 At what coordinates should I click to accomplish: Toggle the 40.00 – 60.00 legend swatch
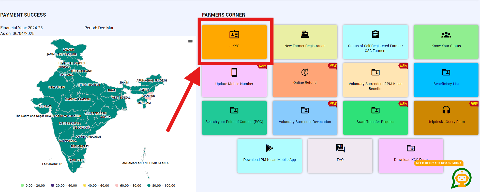(85, 185)
